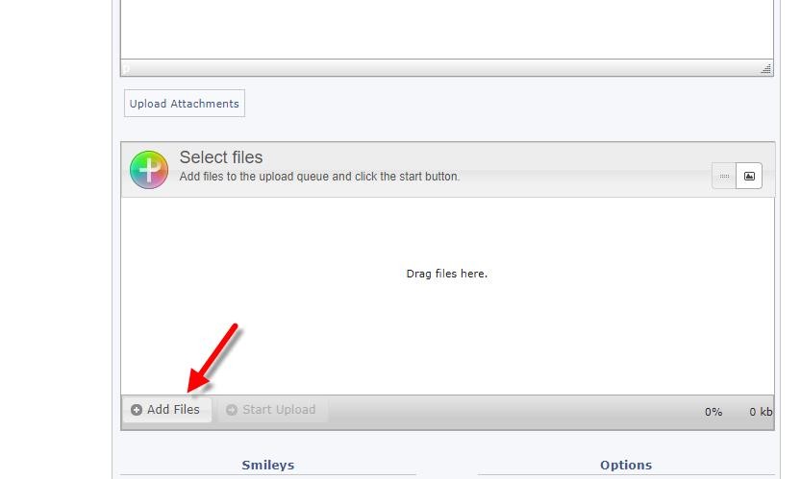Click the upload queue instruction subtitle
The image size is (801, 479).
pyautogui.click(x=319, y=177)
